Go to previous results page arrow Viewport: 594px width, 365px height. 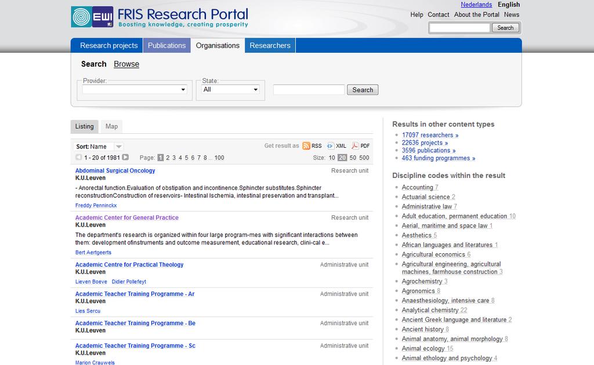pos(79,158)
